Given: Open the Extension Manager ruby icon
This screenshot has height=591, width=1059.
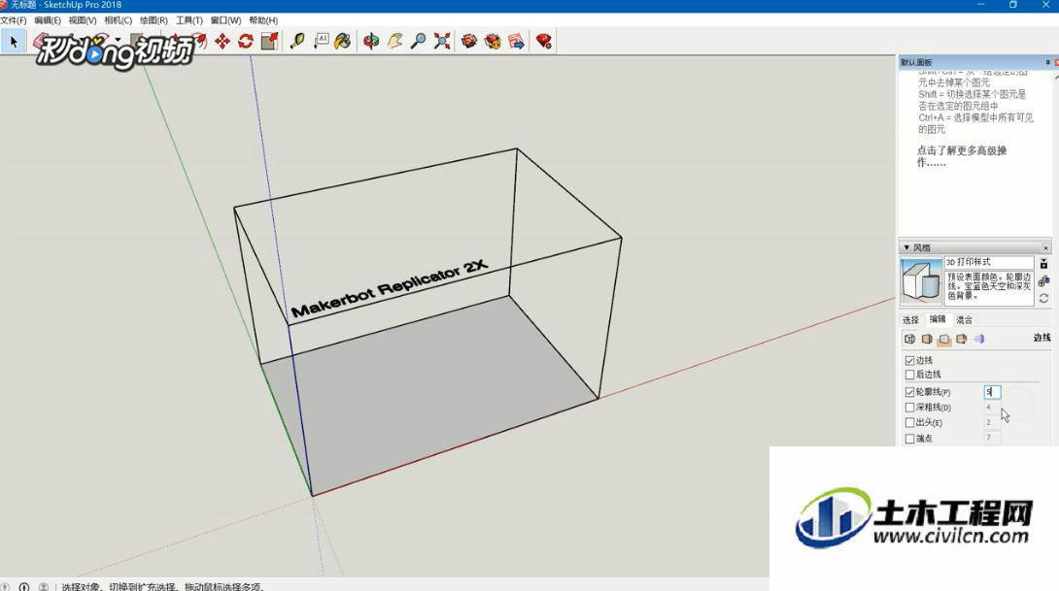Looking at the screenshot, I should pos(544,42).
